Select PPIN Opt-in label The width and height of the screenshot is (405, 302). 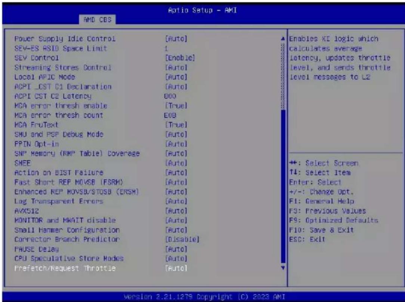click(x=36, y=144)
